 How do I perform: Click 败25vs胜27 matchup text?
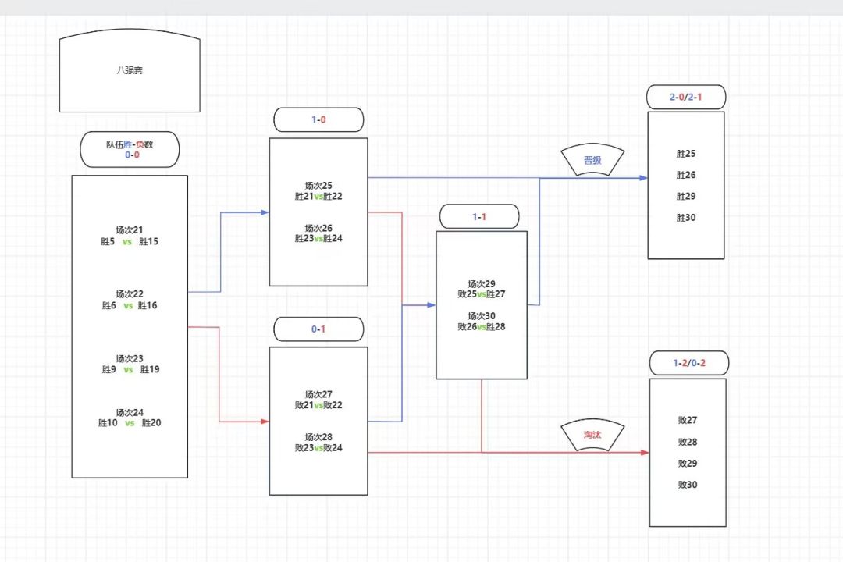click(x=482, y=294)
